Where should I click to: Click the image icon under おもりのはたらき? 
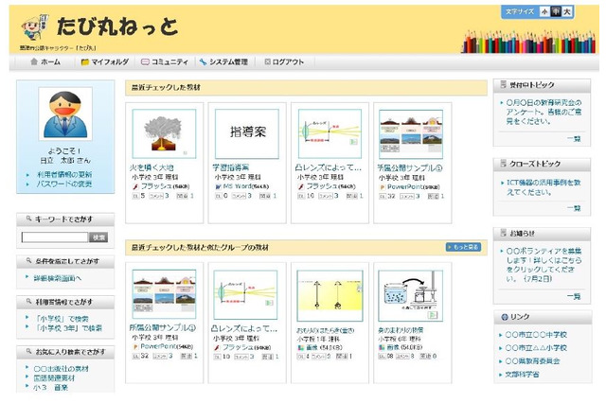(x=300, y=348)
